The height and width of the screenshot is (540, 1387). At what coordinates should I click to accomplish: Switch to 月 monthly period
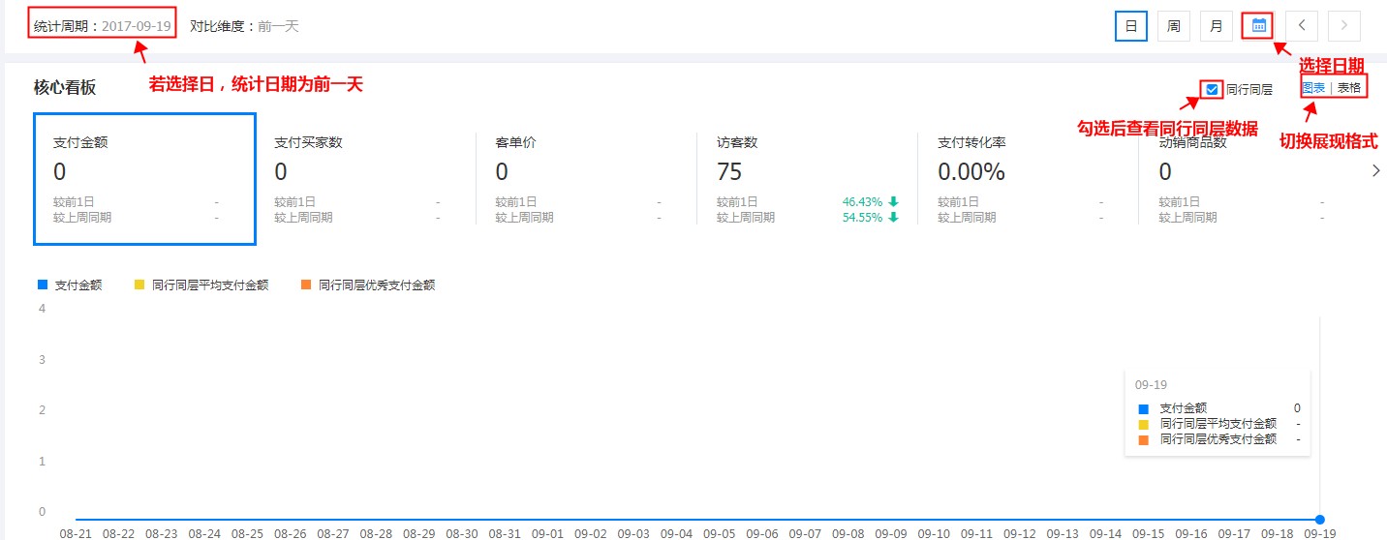1216,26
